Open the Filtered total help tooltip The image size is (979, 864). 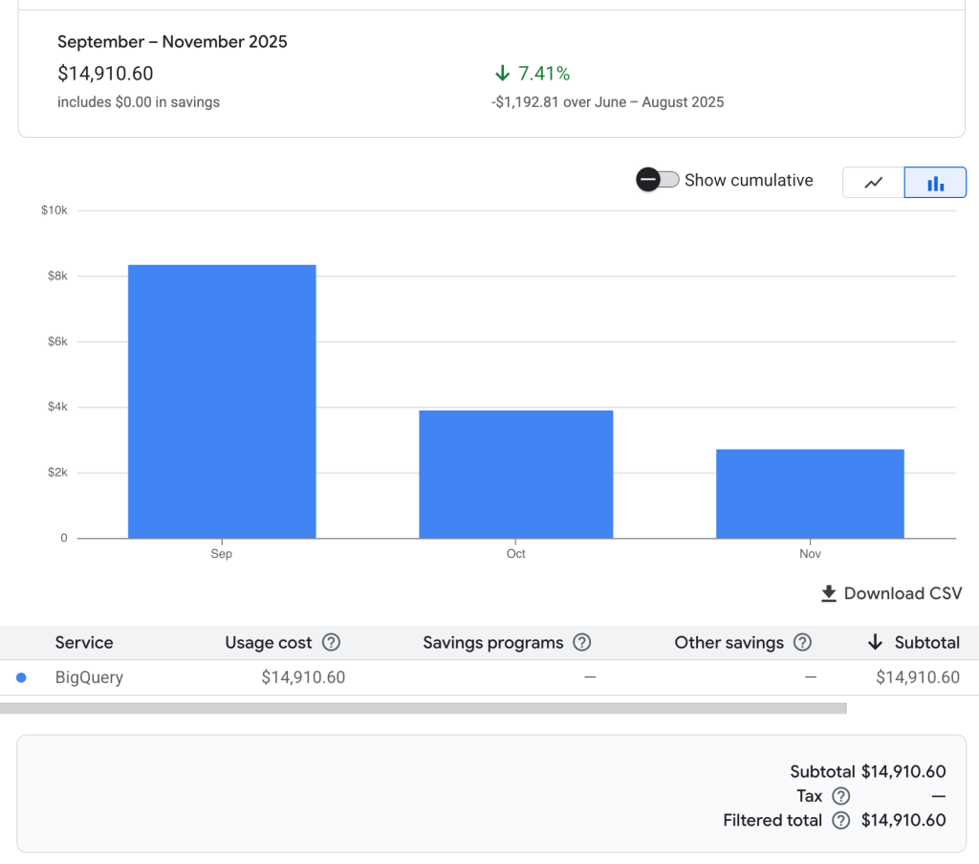click(840, 821)
